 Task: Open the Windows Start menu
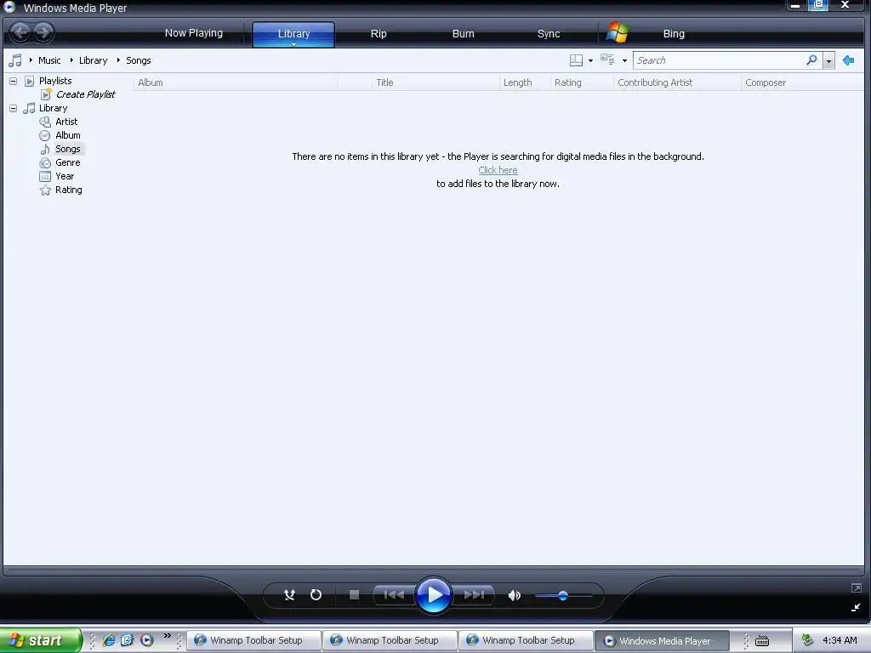tap(41, 640)
